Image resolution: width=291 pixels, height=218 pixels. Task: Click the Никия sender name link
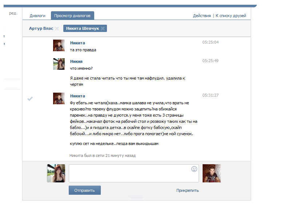pyautogui.click(x=76, y=61)
